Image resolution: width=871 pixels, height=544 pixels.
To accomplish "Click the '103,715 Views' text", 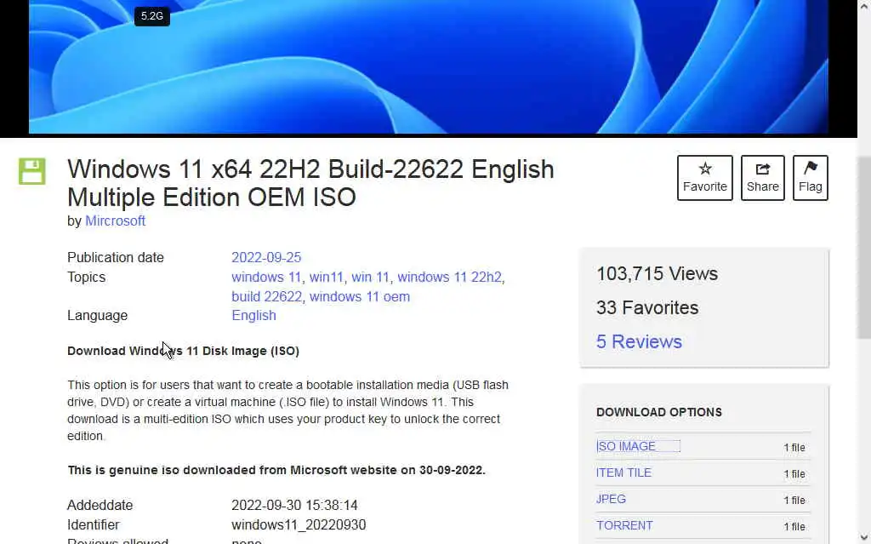I will point(657,273).
